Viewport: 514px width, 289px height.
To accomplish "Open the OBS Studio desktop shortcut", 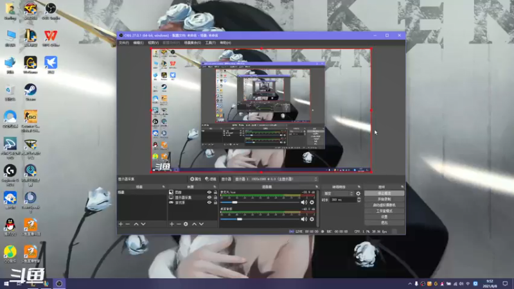I will coord(51,11).
